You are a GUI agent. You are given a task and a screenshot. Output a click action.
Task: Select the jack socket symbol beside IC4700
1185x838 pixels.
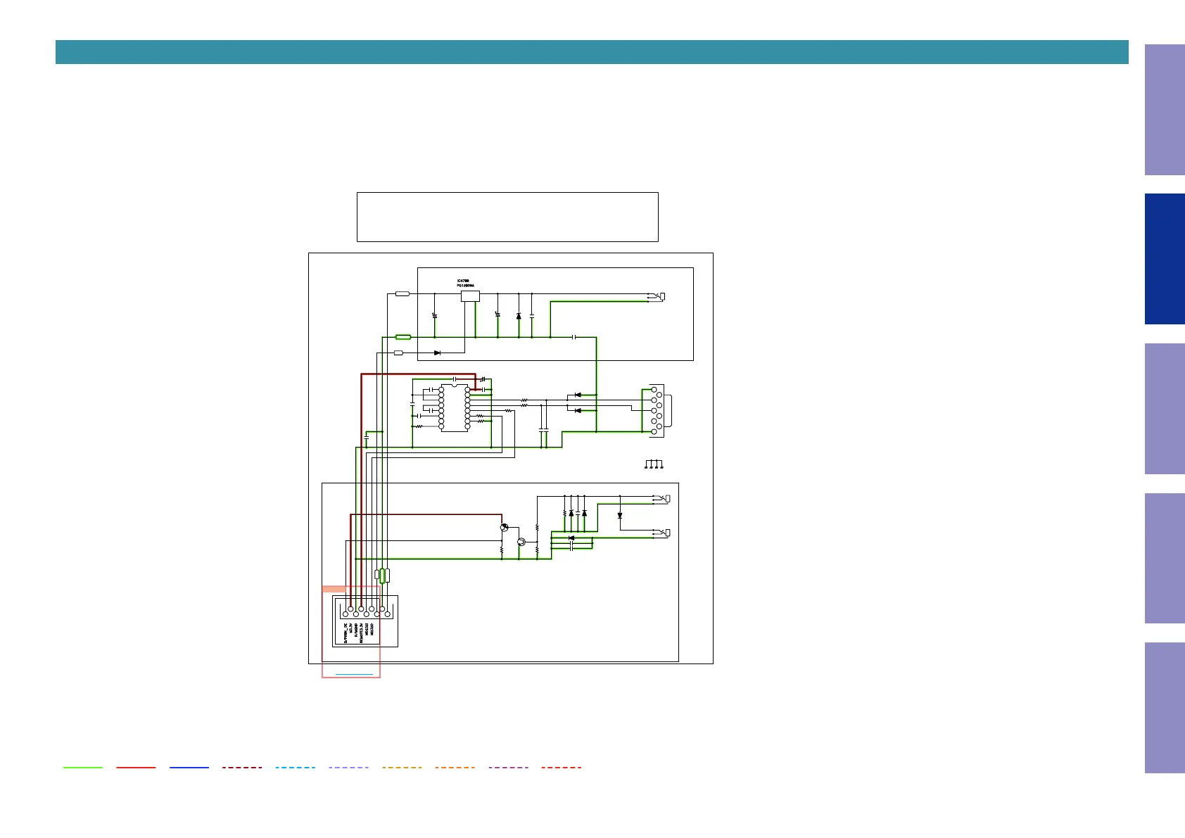click(657, 297)
